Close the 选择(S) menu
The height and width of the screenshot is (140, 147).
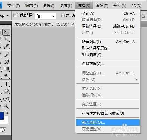click(x=84, y=6)
